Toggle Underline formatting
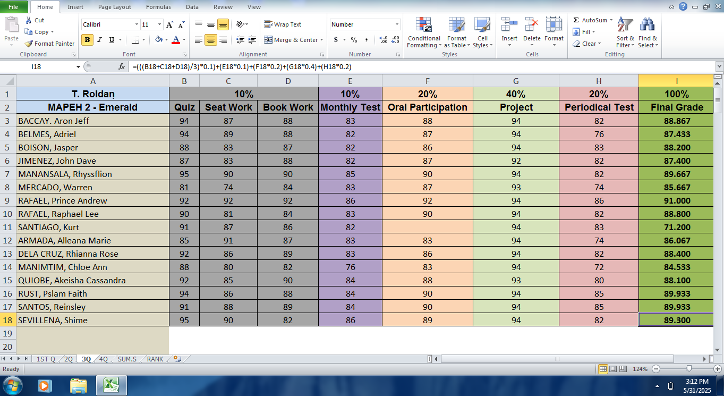The image size is (724, 396). point(112,40)
